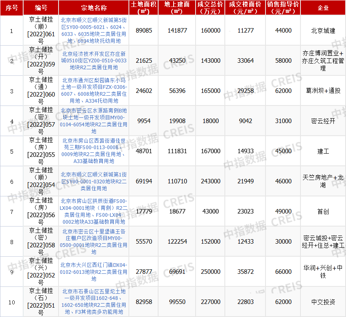Viewport: 346px width, 317px height.
Task: Click the 通州区梨园镇东小马 parcel link
Action: click(x=94, y=91)
